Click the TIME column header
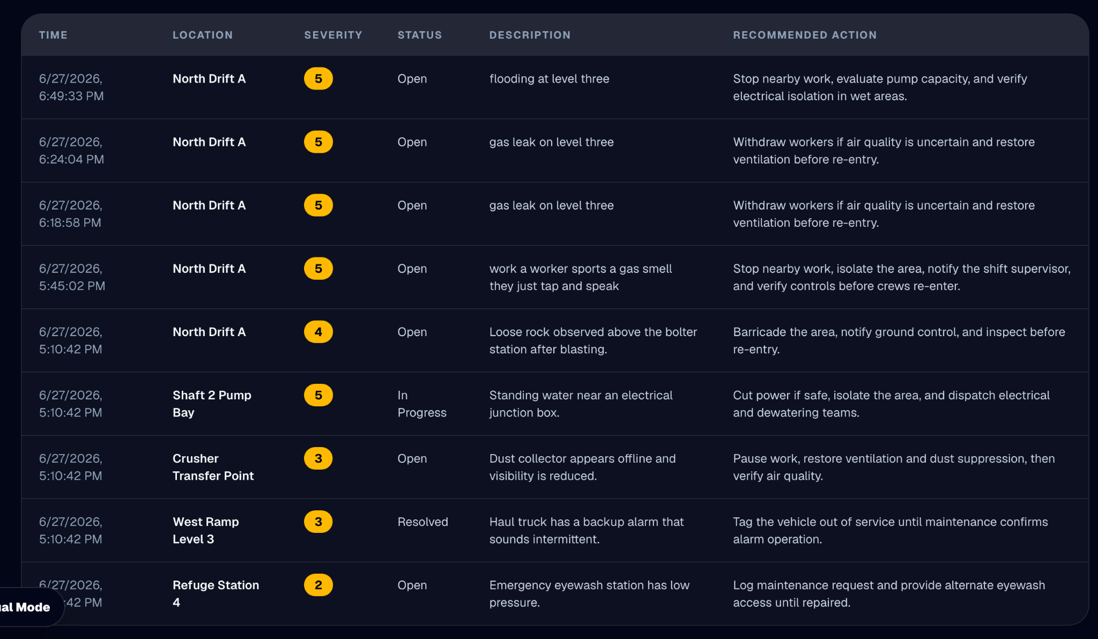This screenshot has height=639, width=1098. [x=53, y=35]
